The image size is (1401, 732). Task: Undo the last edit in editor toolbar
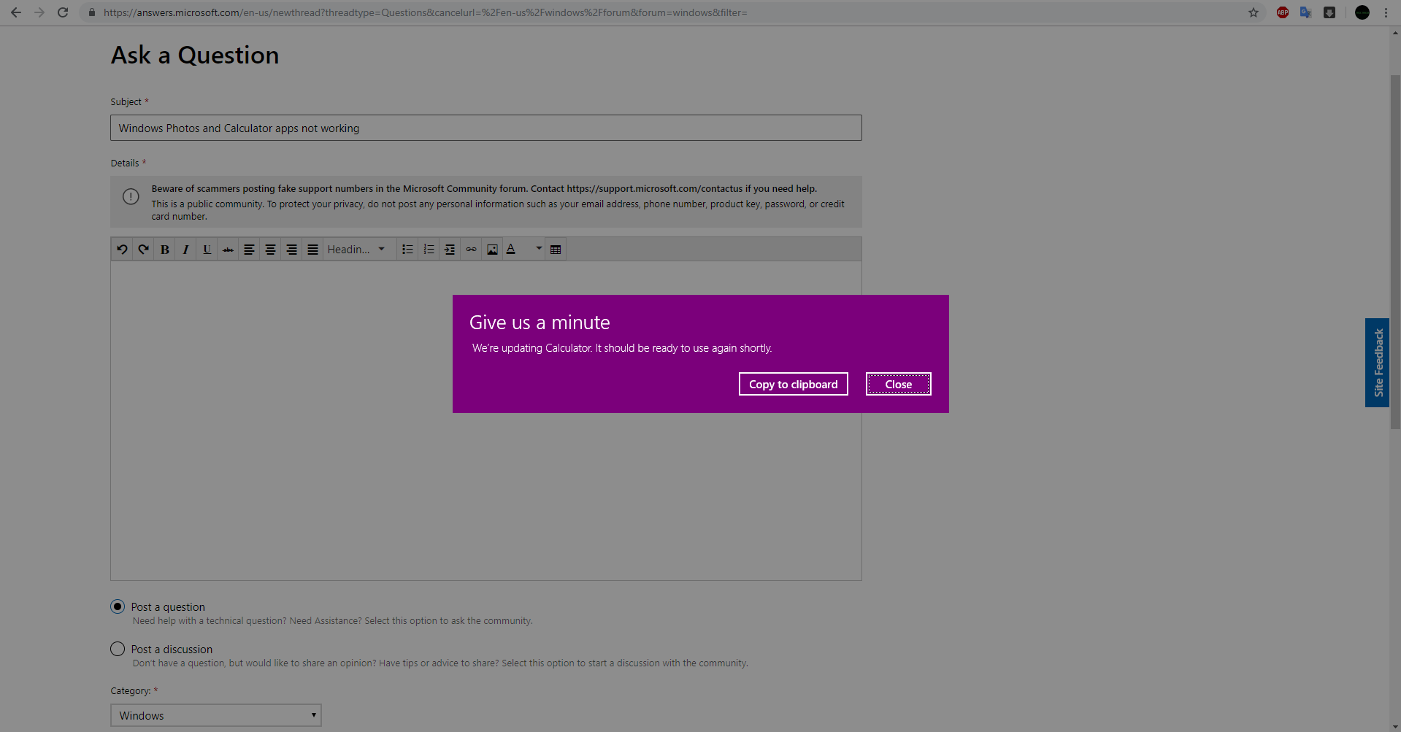[x=123, y=250]
